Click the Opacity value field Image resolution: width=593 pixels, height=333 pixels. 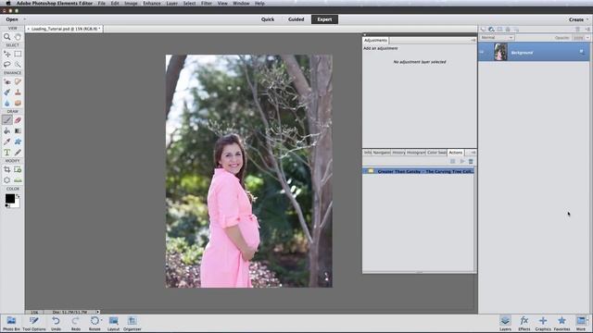point(578,37)
